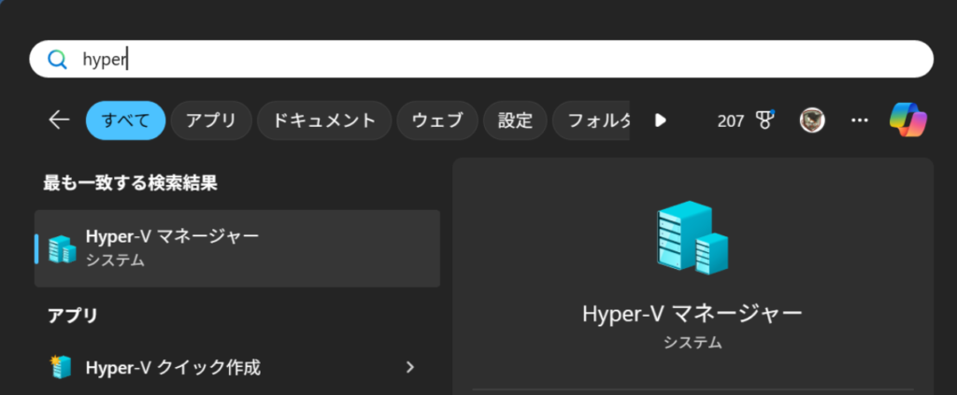Click the search magnifier icon
This screenshot has height=395, width=957.
click(x=57, y=59)
